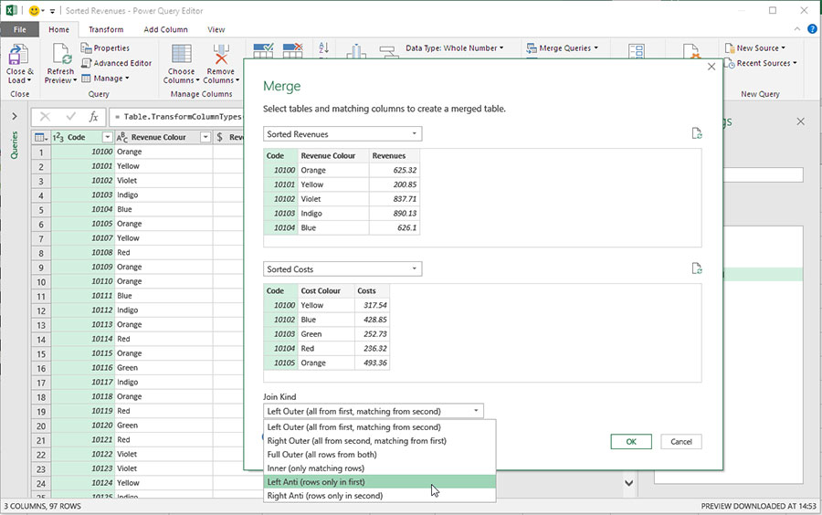Click Cancel in the Merge dialog

coord(681,442)
